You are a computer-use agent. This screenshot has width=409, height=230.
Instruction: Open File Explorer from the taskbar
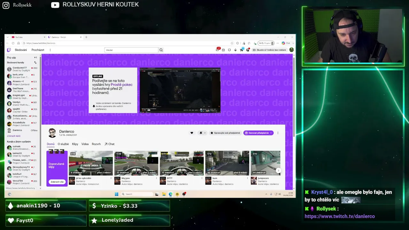[164, 194]
